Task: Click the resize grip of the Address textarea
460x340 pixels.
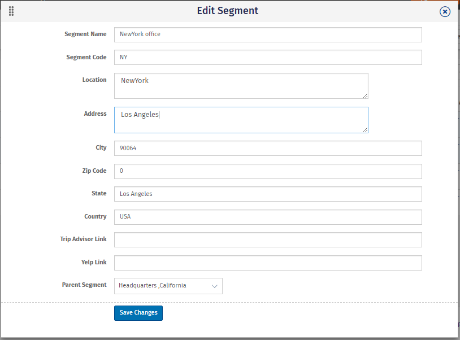Action: tap(365, 130)
